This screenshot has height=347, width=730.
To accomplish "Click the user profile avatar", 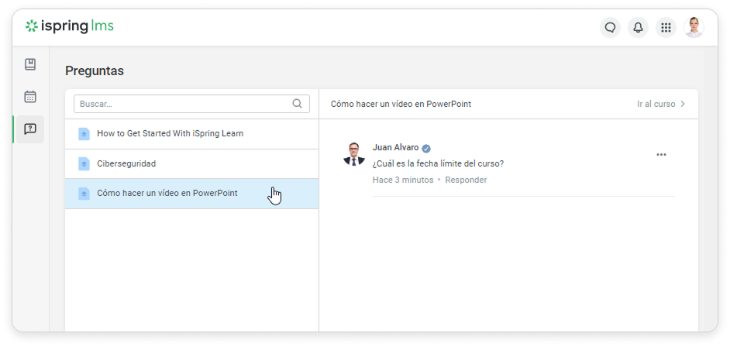I will click(x=694, y=27).
